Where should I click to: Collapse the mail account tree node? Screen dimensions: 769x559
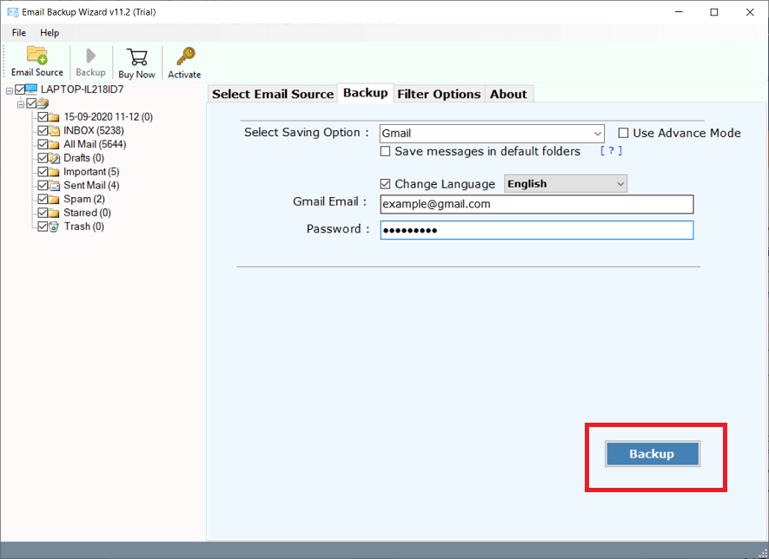[21, 104]
